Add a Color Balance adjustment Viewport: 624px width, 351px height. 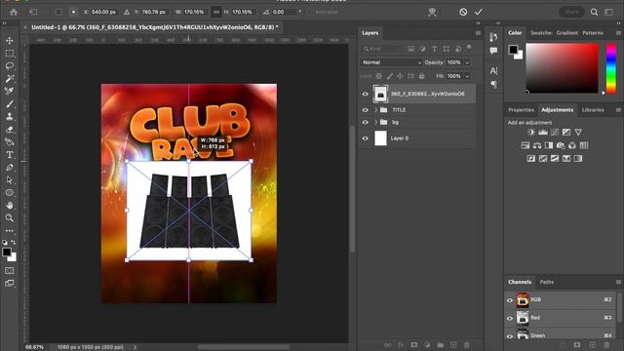point(537,145)
